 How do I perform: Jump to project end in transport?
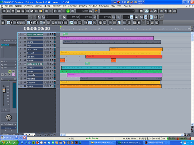coord(59,11)
